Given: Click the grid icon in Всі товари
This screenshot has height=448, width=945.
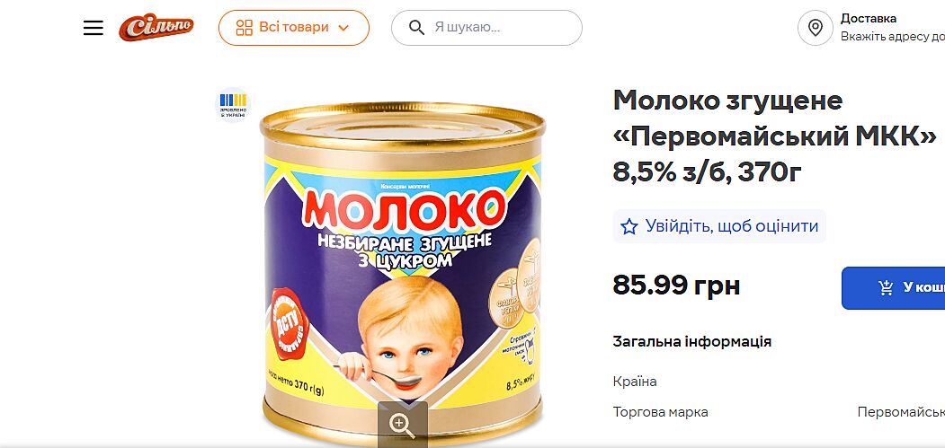Looking at the screenshot, I should (x=244, y=28).
